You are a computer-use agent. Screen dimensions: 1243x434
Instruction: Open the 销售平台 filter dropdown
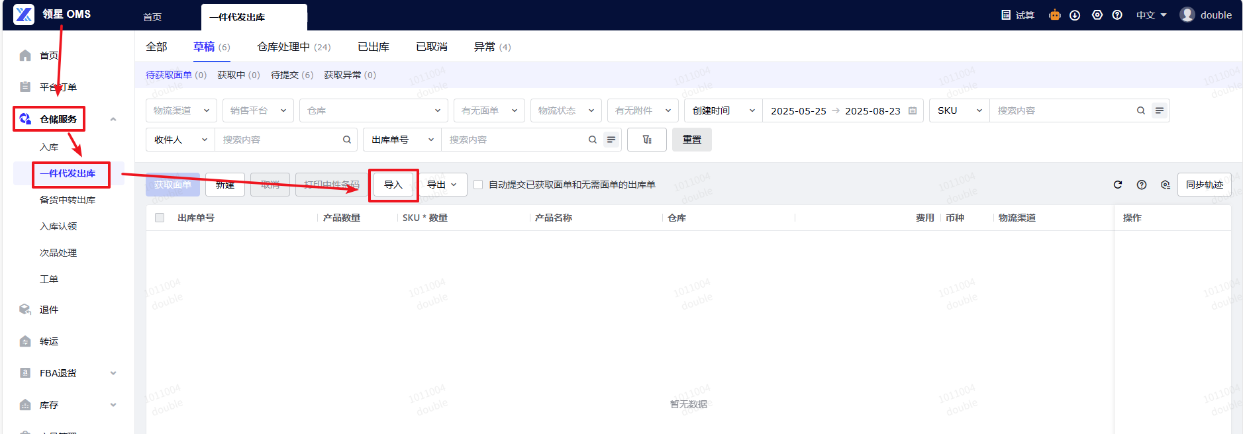258,110
